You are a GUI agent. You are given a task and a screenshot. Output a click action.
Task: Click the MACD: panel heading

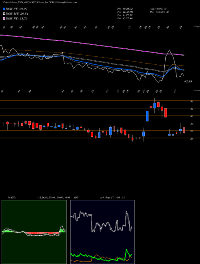coord(12,198)
